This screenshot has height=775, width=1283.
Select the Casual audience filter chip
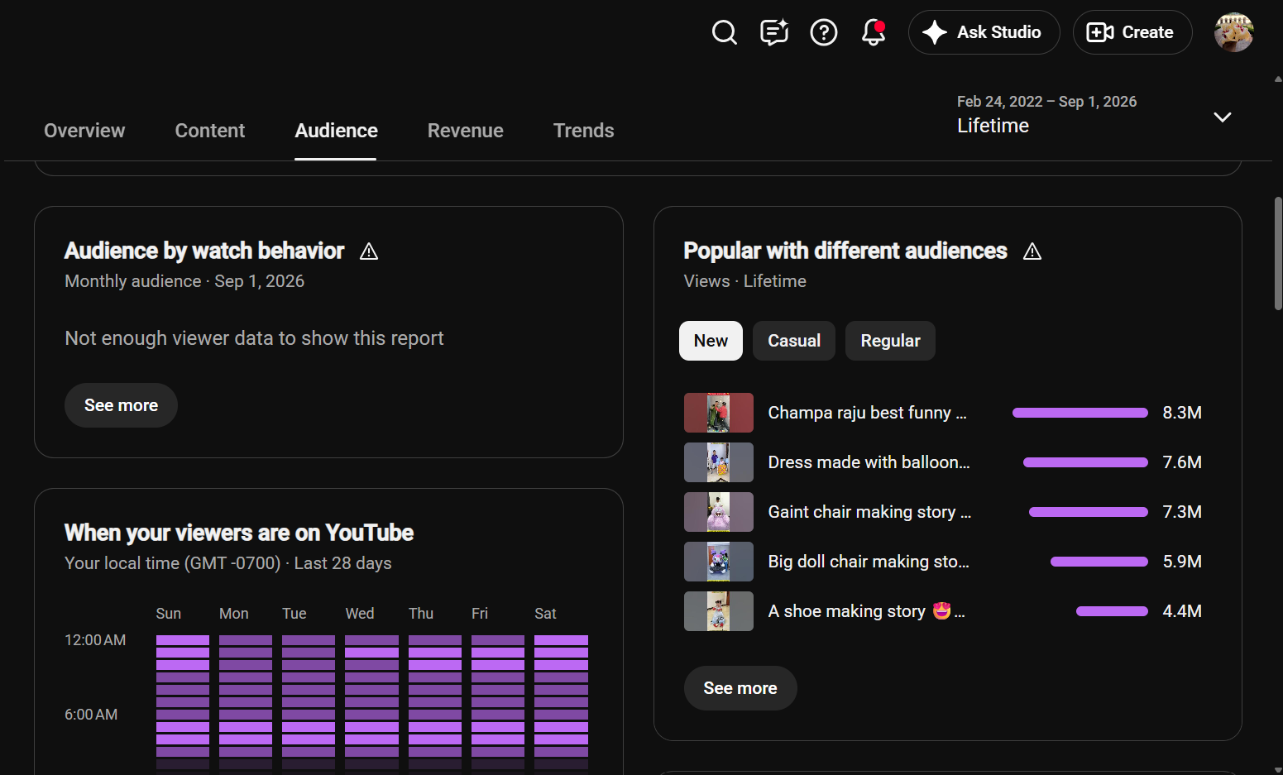pos(794,341)
